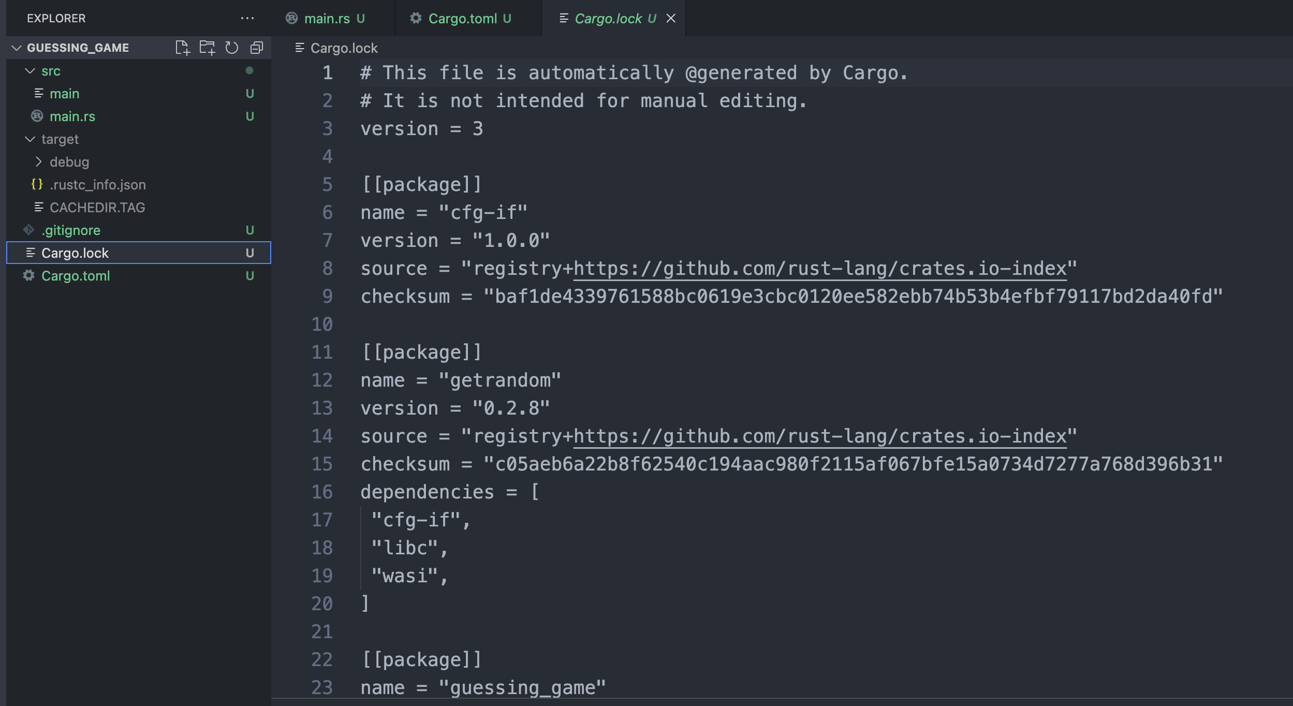Collapse all folders in explorer
Viewport: 1293px width, 706px height.
point(257,48)
